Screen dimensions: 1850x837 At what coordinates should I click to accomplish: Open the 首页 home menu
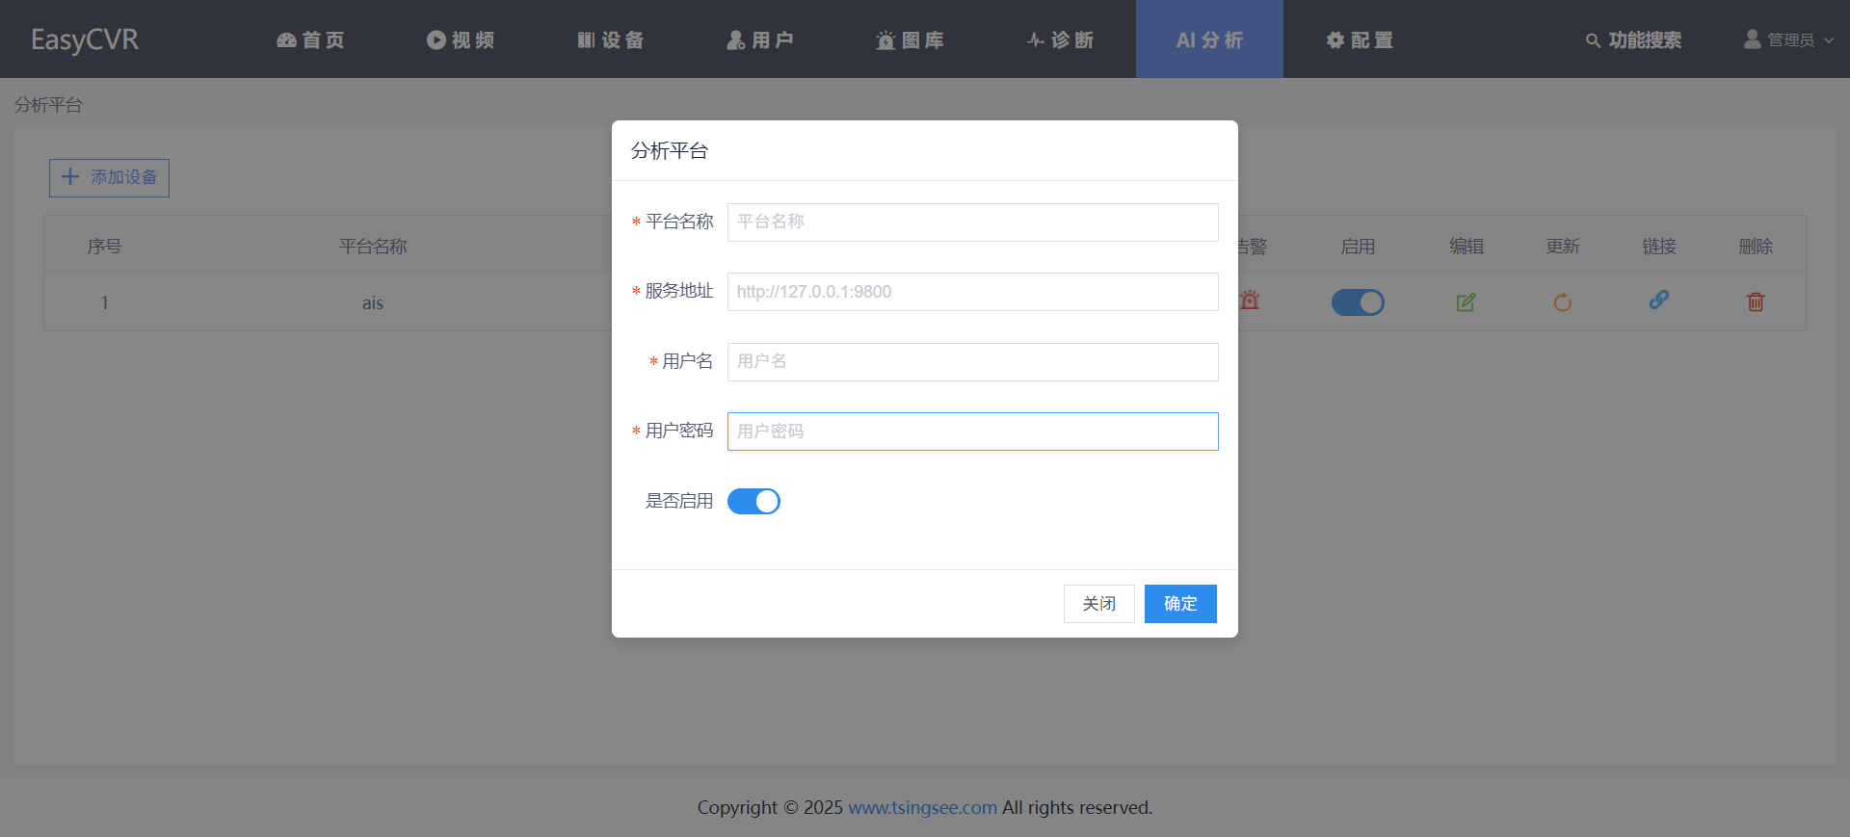[310, 39]
